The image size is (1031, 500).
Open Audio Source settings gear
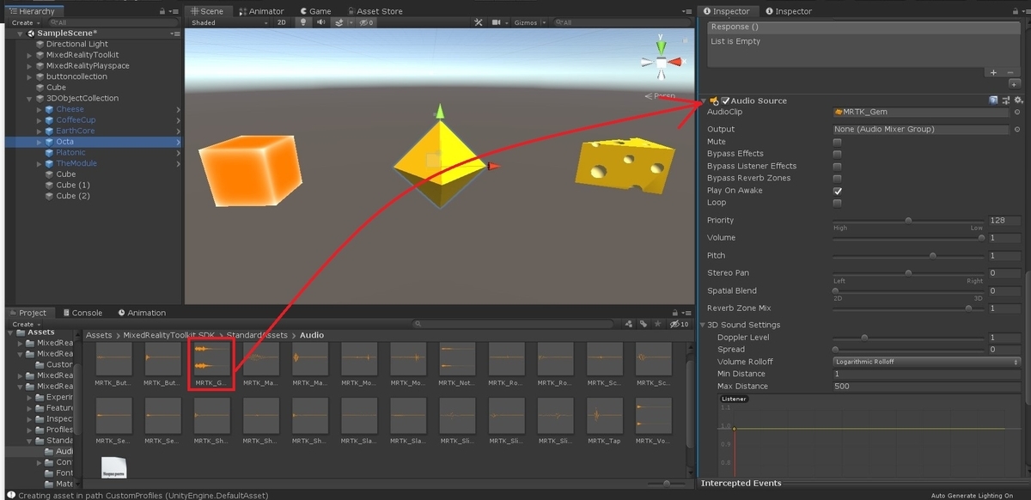(x=1018, y=101)
